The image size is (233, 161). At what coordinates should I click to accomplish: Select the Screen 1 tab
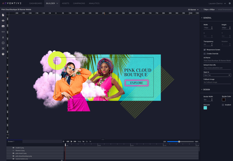(14, 142)
